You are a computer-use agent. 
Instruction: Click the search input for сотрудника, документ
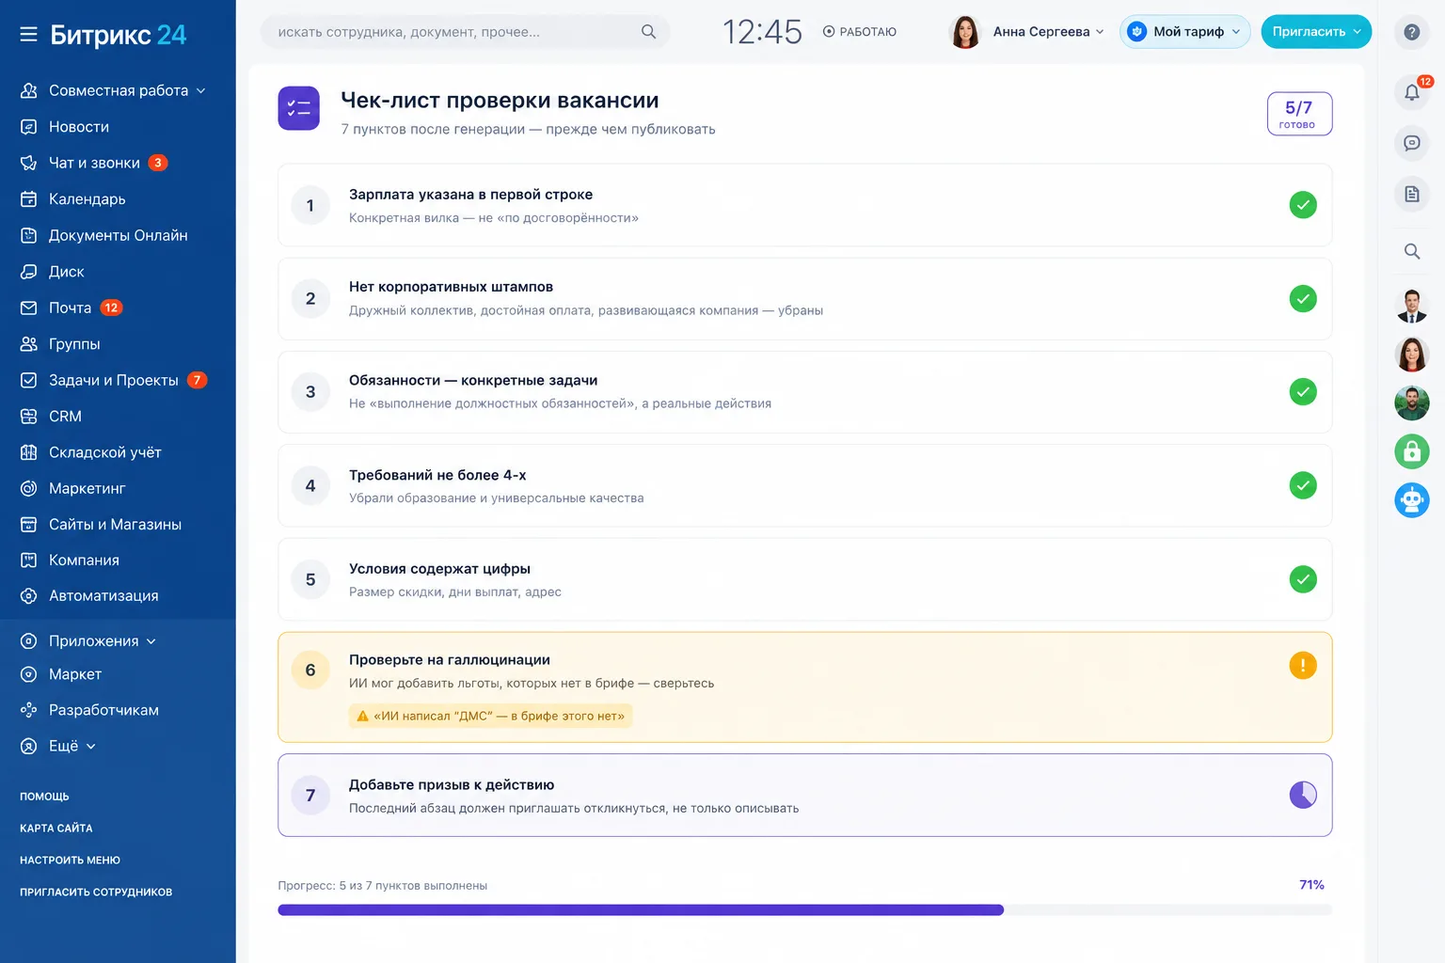pyautogui.click(x=465, y=32)
